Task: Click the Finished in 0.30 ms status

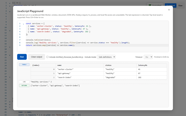Action: [x=161, y=57]
